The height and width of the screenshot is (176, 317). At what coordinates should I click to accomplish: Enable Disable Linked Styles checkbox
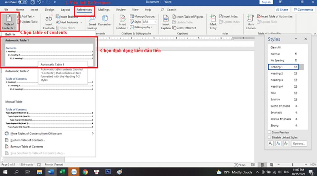[x=269, y=137]
